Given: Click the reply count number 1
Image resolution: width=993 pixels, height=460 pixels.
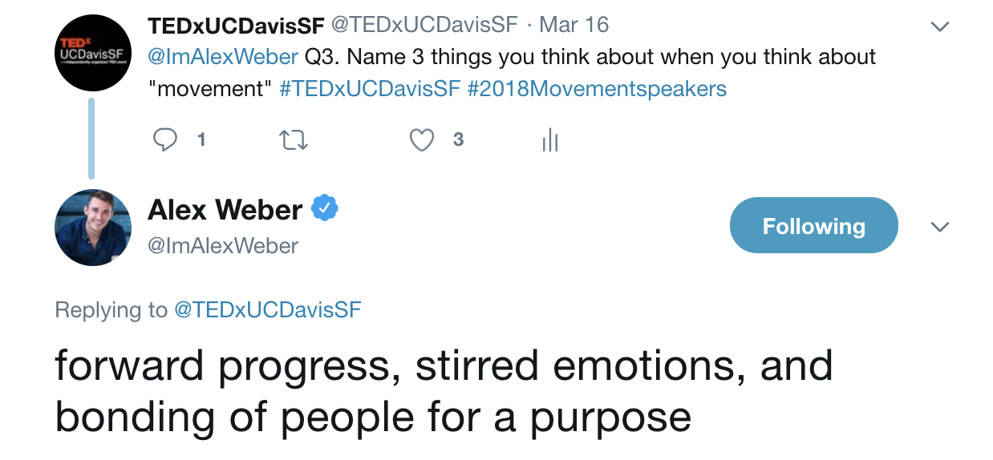Looking at the screenshot, I should (201, 140).
